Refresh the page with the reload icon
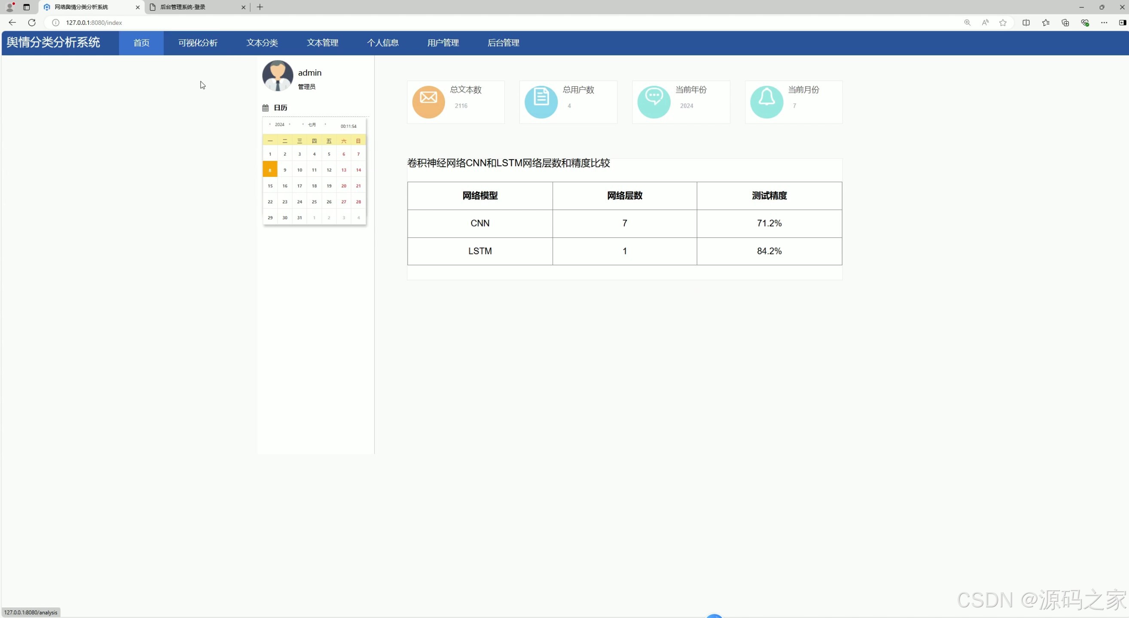 [31, 23]
